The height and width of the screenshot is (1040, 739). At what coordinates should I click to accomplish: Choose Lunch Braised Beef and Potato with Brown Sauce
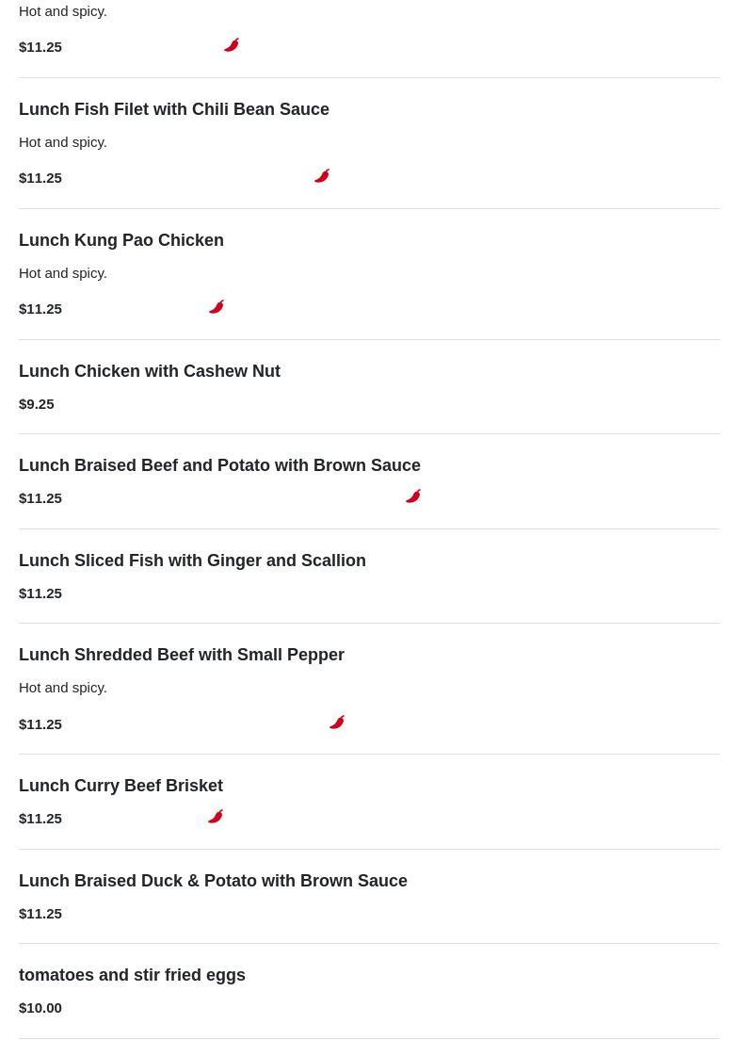219,465
